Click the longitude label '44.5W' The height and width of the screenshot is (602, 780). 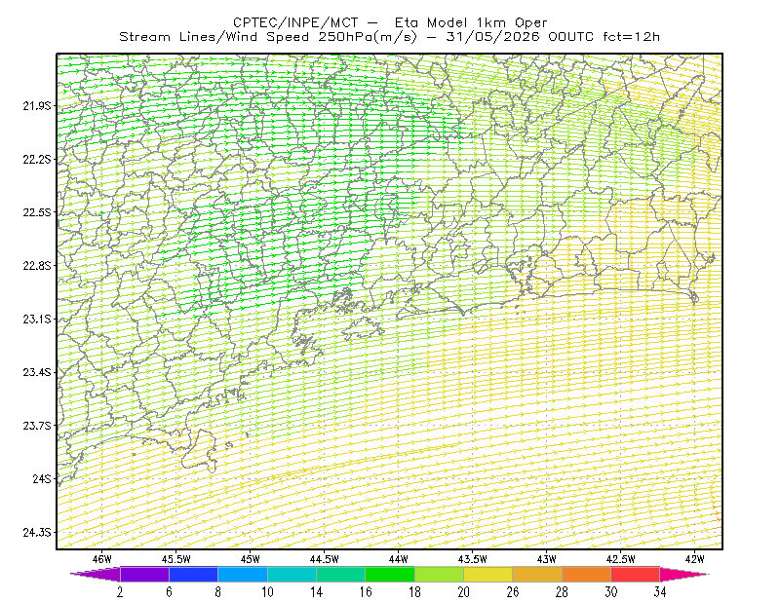click(x=325, y=559)
